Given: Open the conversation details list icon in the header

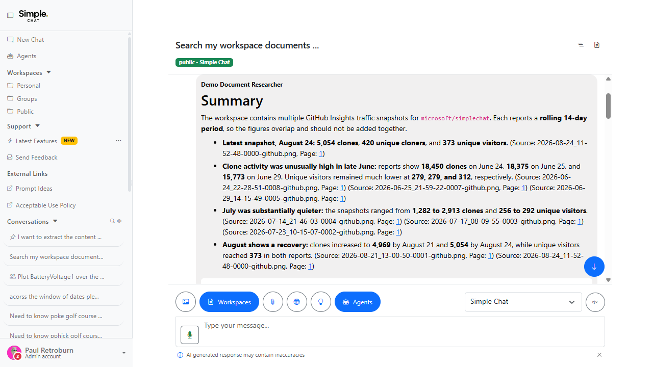Looking at the screenshot, I should tap(581, 45).
